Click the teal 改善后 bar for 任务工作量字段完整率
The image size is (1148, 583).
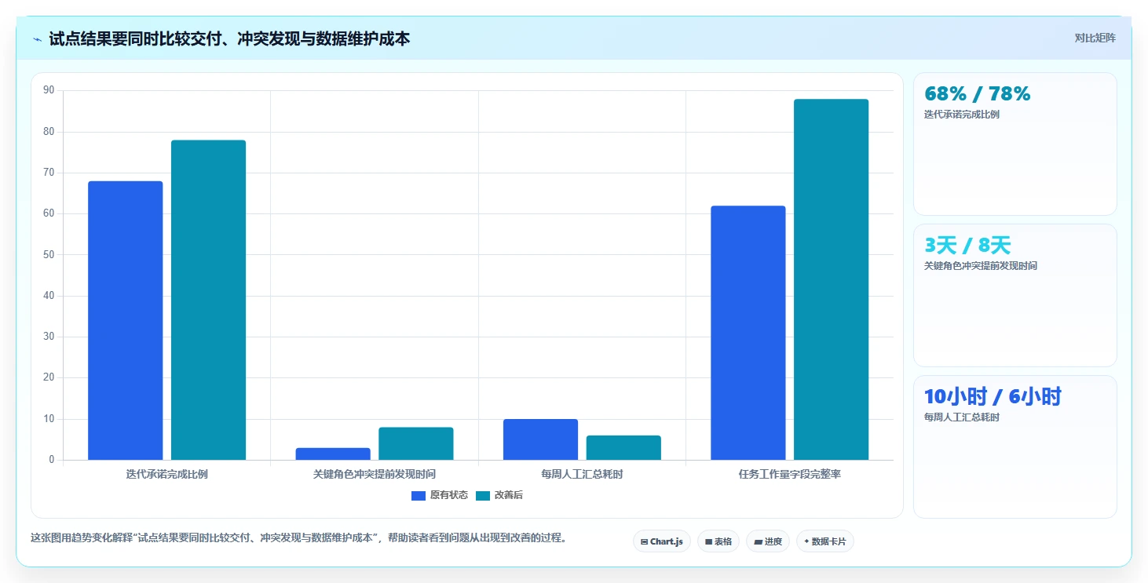(x=831, y=279)
